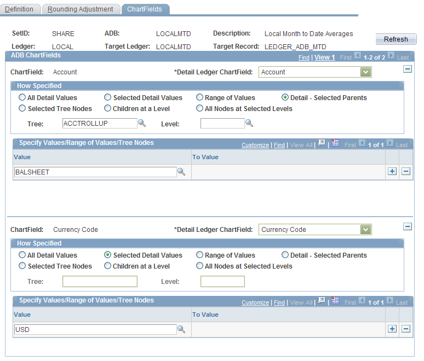Click Find link in Account values grid

pyautogui.click(x=279, y=145)
